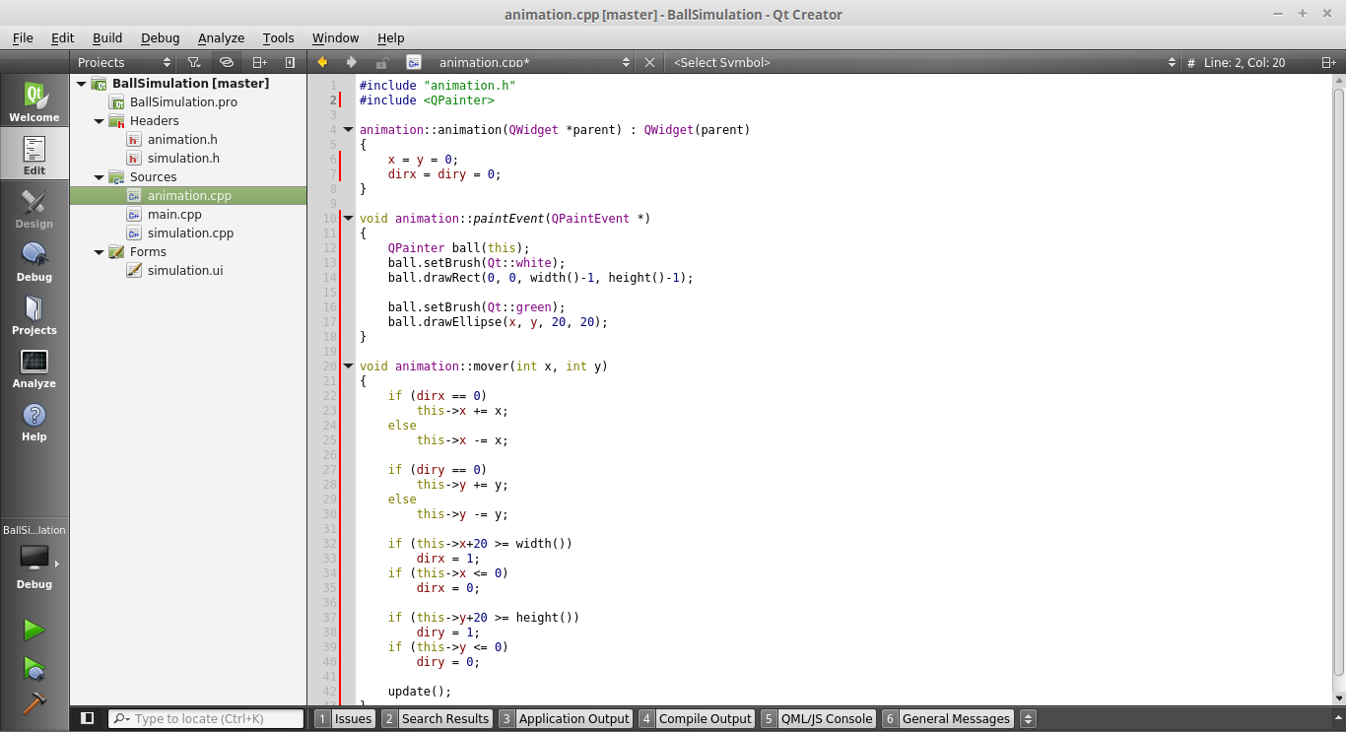Image resolution: width=1346 pixels, height=732 pixels.
Task: Collapse the Sources folder
Action: (x=100, y=177)
